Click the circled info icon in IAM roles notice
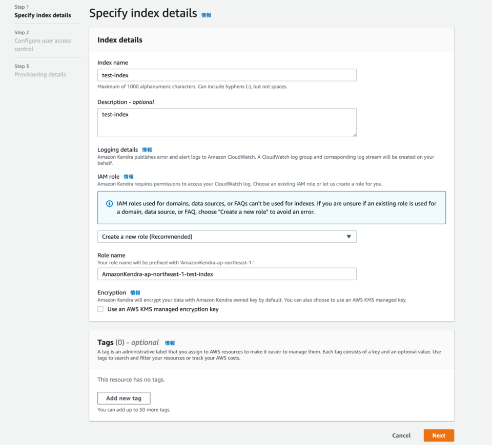 tap(109, 204)
